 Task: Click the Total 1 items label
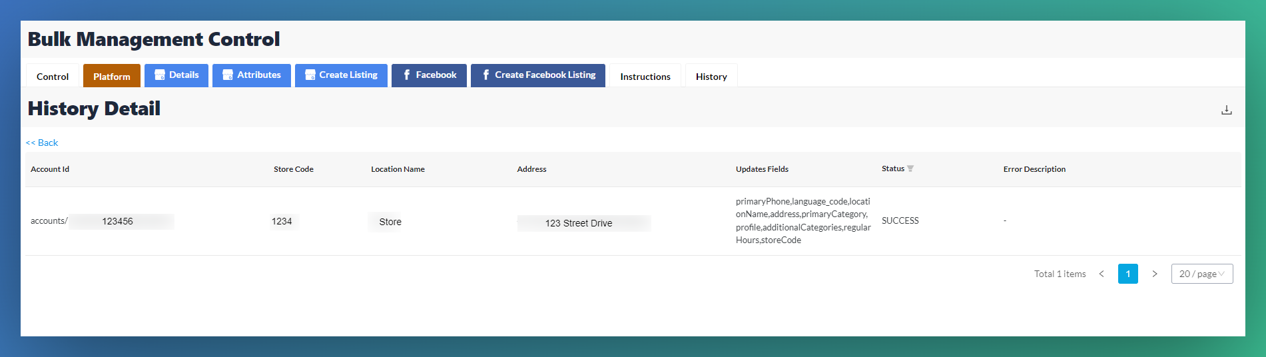[1060, 274]
